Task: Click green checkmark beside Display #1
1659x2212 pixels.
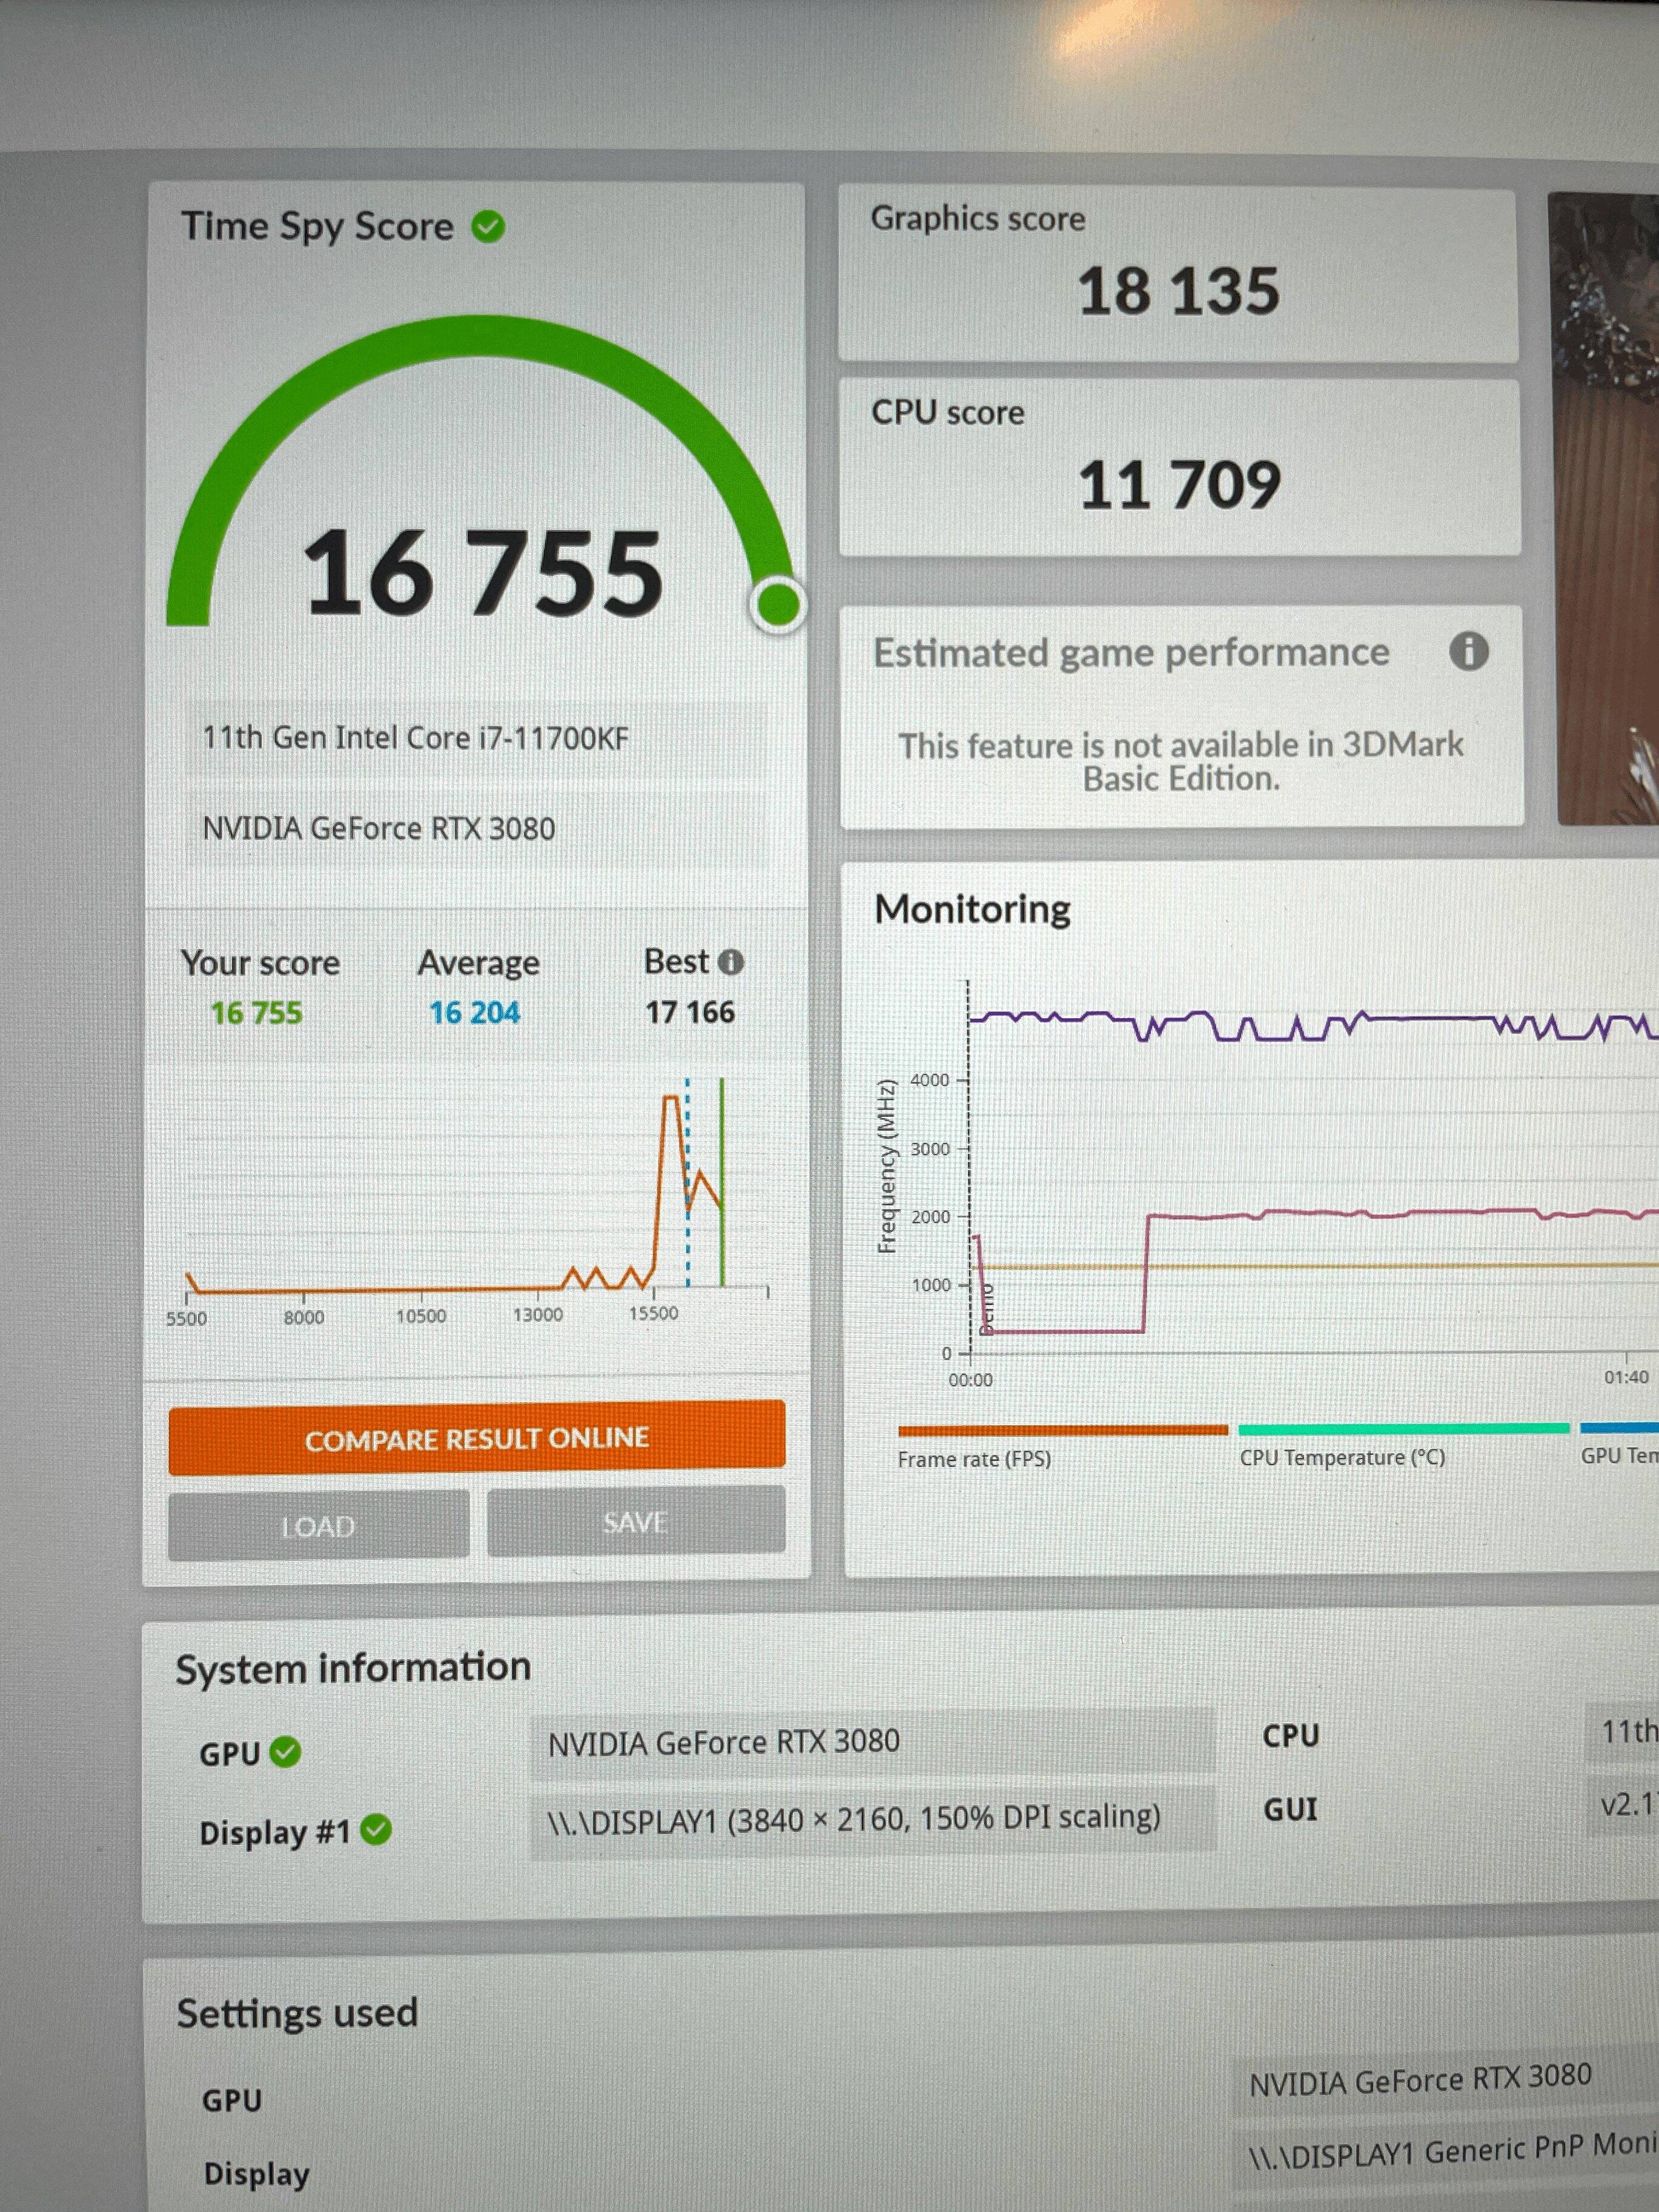Action: (376, 1830)
